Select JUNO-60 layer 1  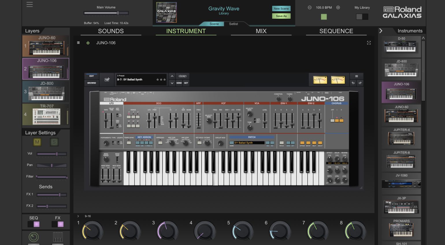point(46,46)
